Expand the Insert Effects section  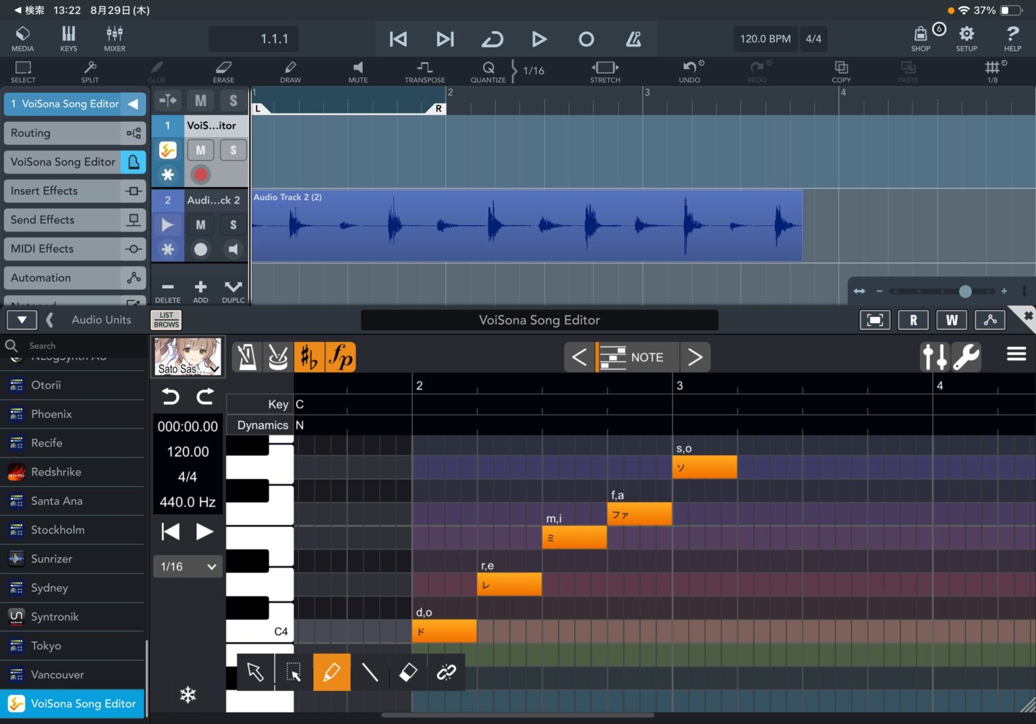tap(74, 191)
